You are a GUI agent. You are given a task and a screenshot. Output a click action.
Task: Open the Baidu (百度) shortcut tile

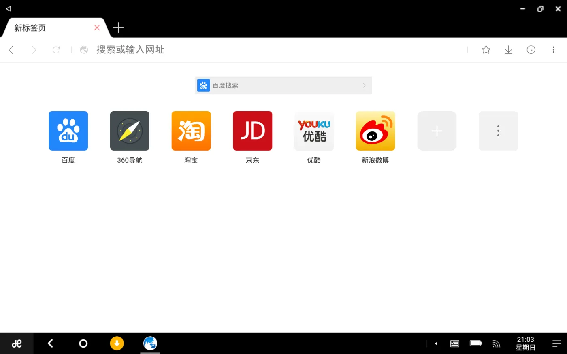point(68,131)
